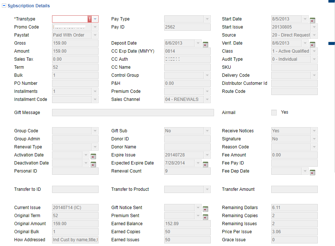The width and height of the screenshot is (335, 246).
Task: Click the Subscription Details heading link
Action: pyautogui.click(x=29, y=6)
